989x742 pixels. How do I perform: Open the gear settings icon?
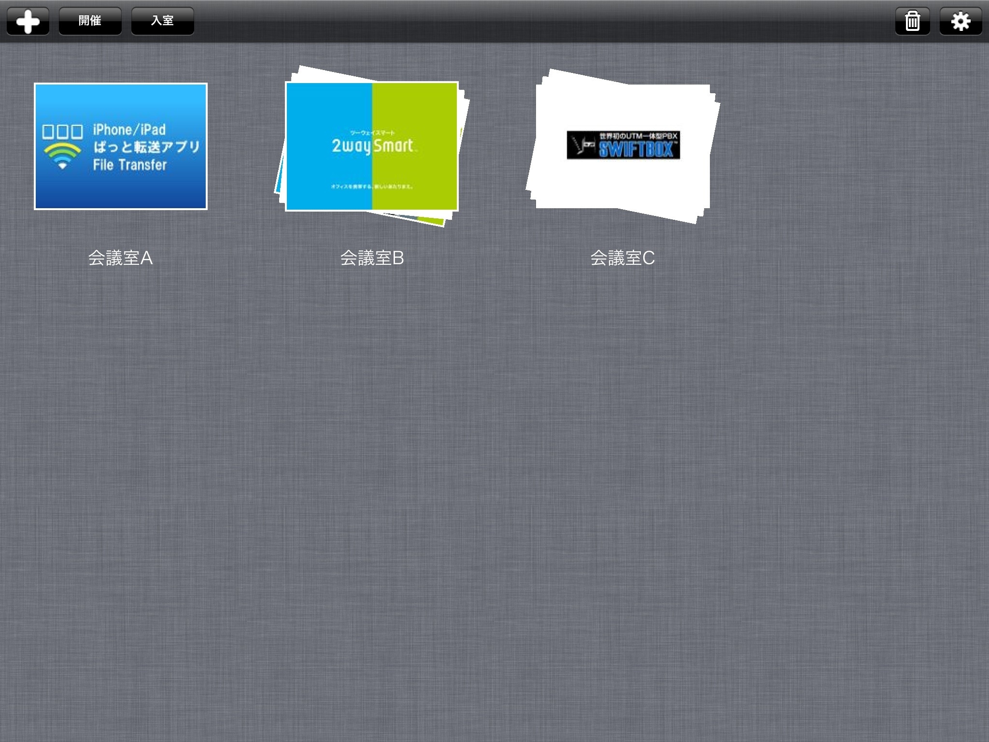961,21
